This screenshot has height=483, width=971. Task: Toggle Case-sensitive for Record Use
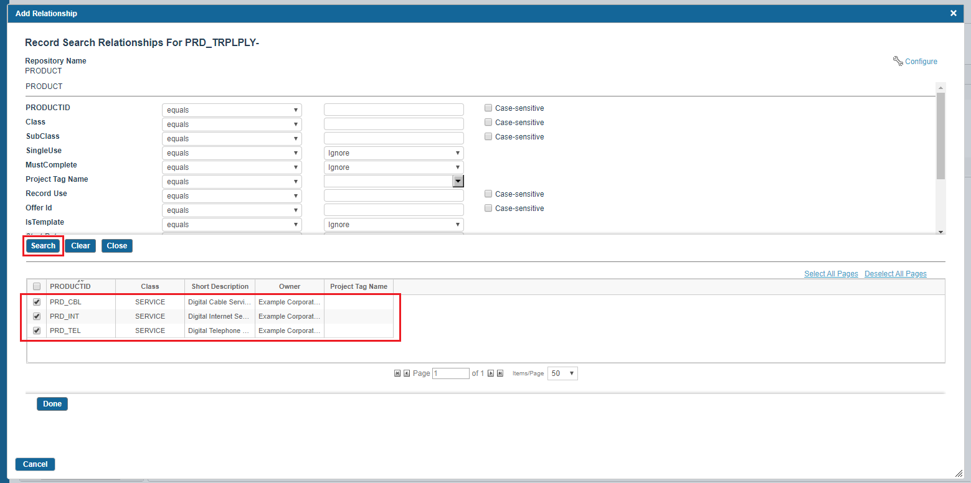pyautogui.click(x=488, y=194)
